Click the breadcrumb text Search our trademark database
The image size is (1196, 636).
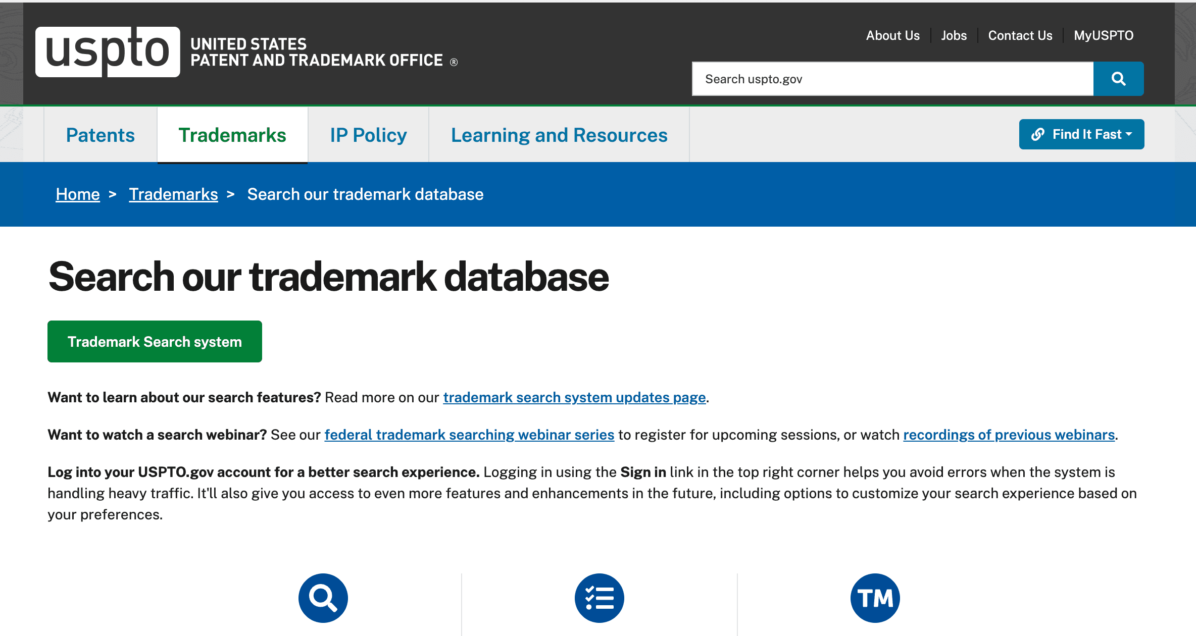[365, 194]
